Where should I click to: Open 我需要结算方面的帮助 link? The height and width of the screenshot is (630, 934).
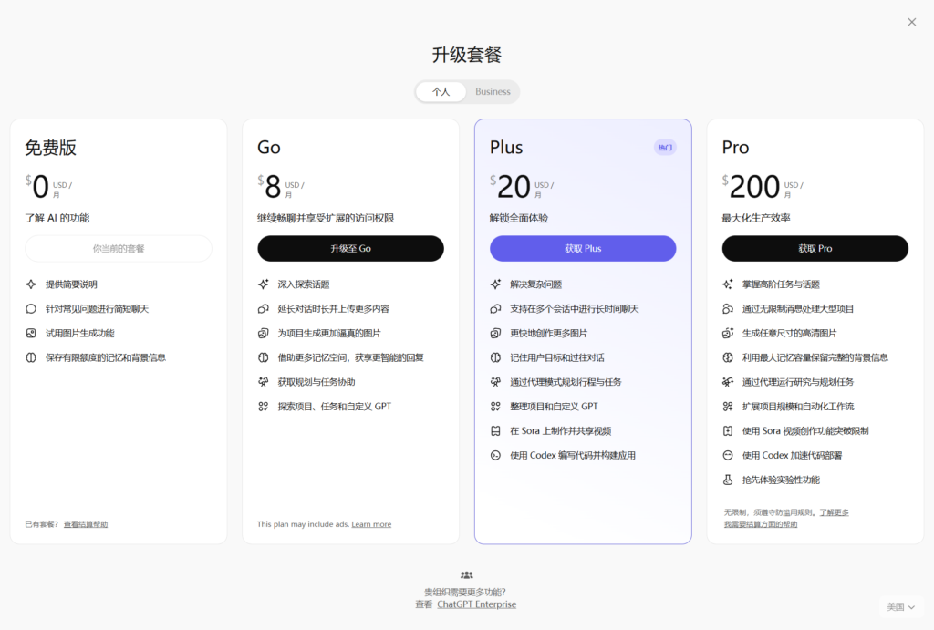click(761, 524)
